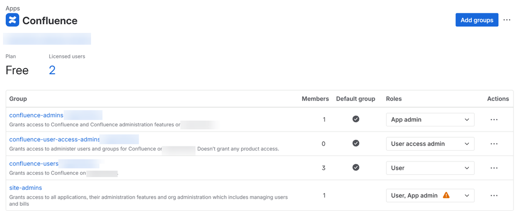Open actions menu for confluence-users row
The width and height of the screenshot is (517, 211).
494,168
